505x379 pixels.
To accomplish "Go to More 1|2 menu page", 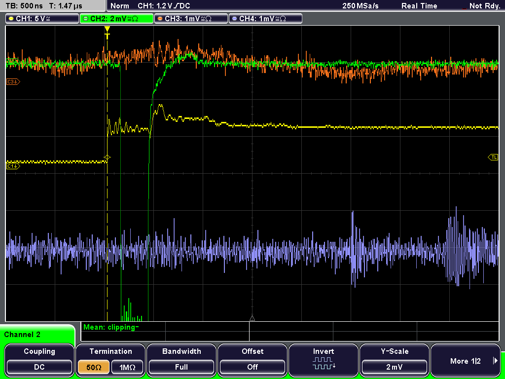I will coord(466,360).
